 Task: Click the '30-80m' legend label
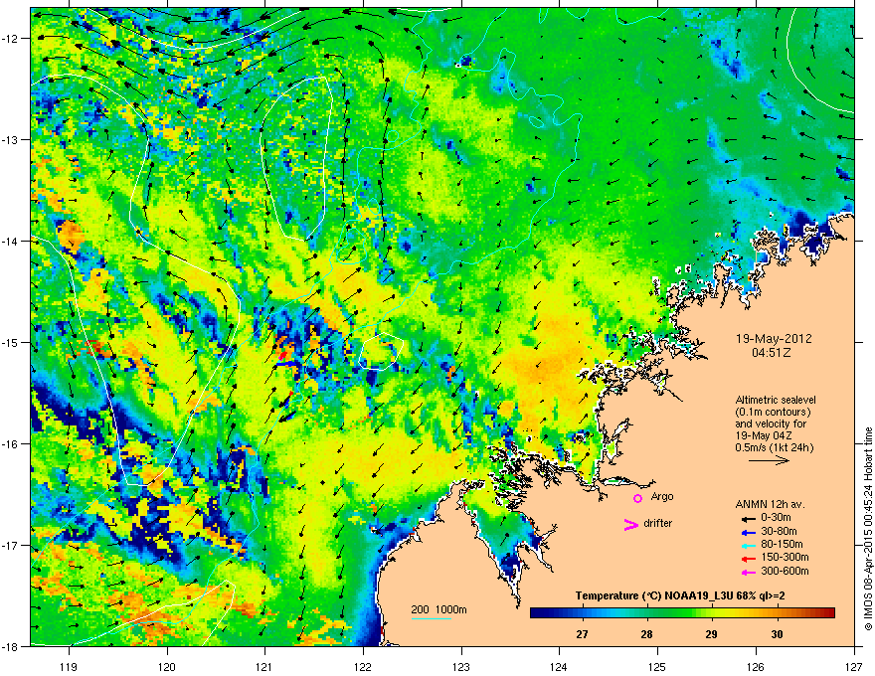(779, 531)
